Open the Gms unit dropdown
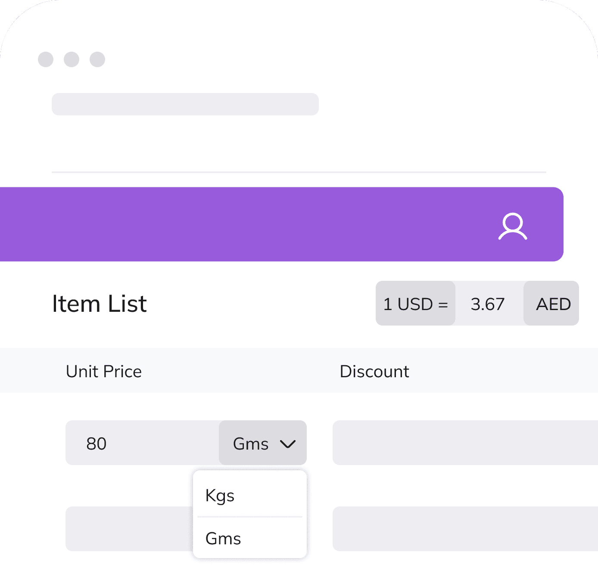598x565 pixels. 262,443
